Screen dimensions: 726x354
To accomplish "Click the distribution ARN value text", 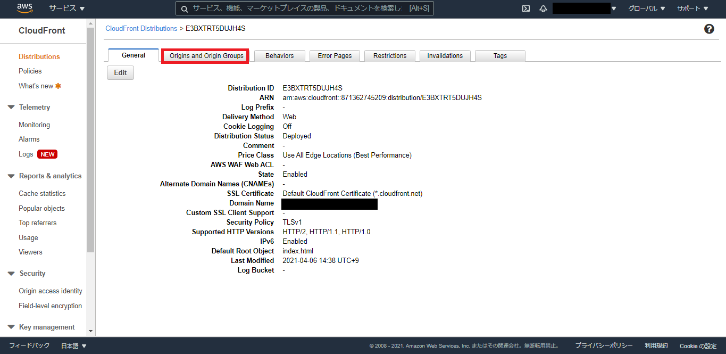I will (x=382, y=97).
